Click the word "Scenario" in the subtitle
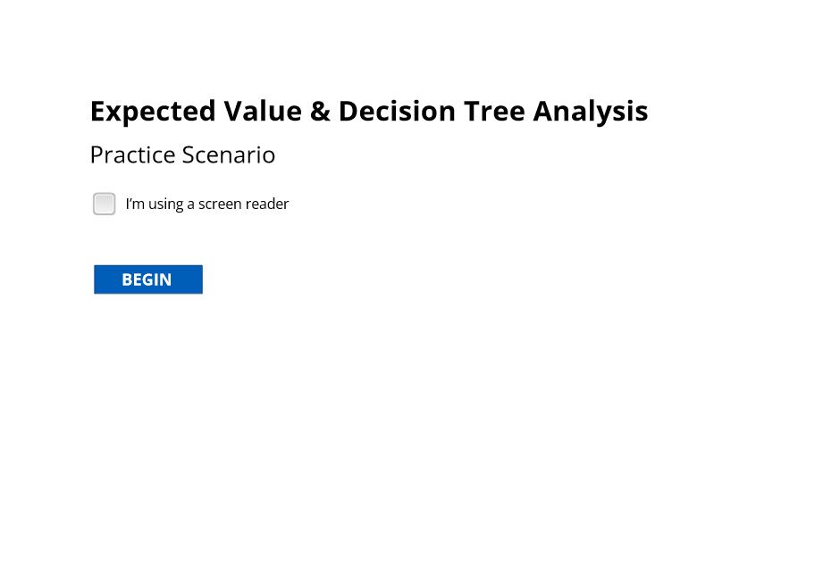The image size is (840, 568). tap(229, 155)
